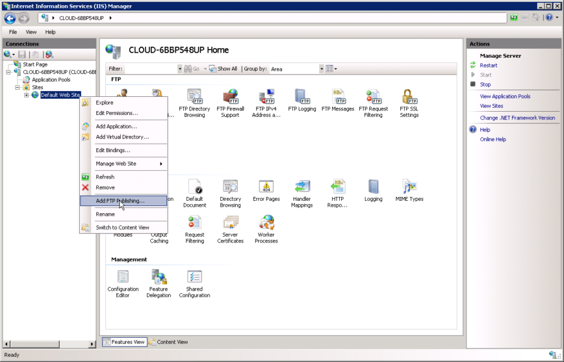The image size is (564, 362).
Task: Select Add FTP Publishing menu entry
Action: (x=124, y=201)
